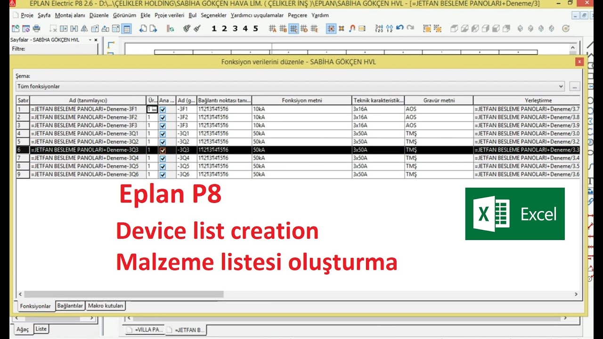Select the Fonksiyonlar tab
The height and width of the screenshot is (339, 603).
[35, 307]
